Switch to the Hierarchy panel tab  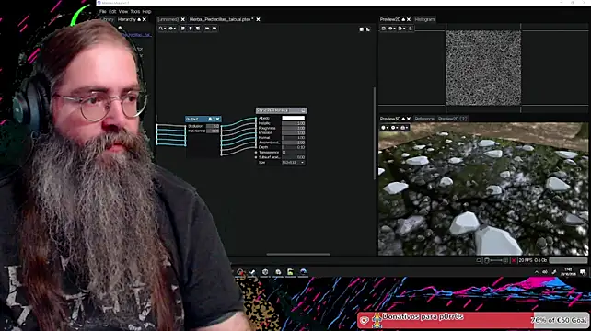127,19
